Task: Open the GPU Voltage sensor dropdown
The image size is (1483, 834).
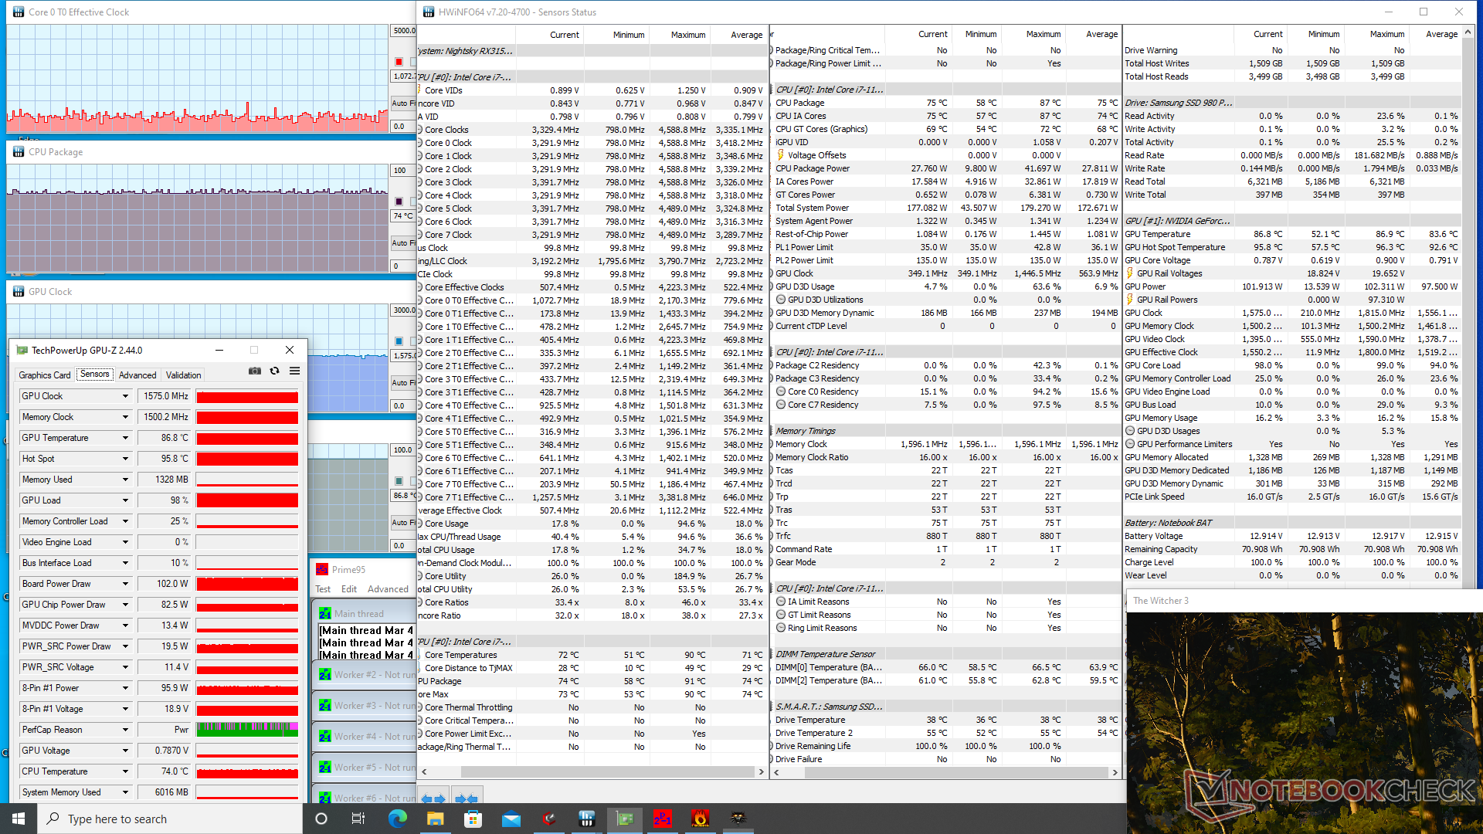Action: [x=125, y=751]
